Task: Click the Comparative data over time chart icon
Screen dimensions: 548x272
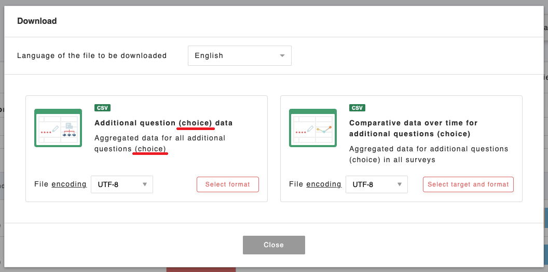Action: tap(313, 128)
